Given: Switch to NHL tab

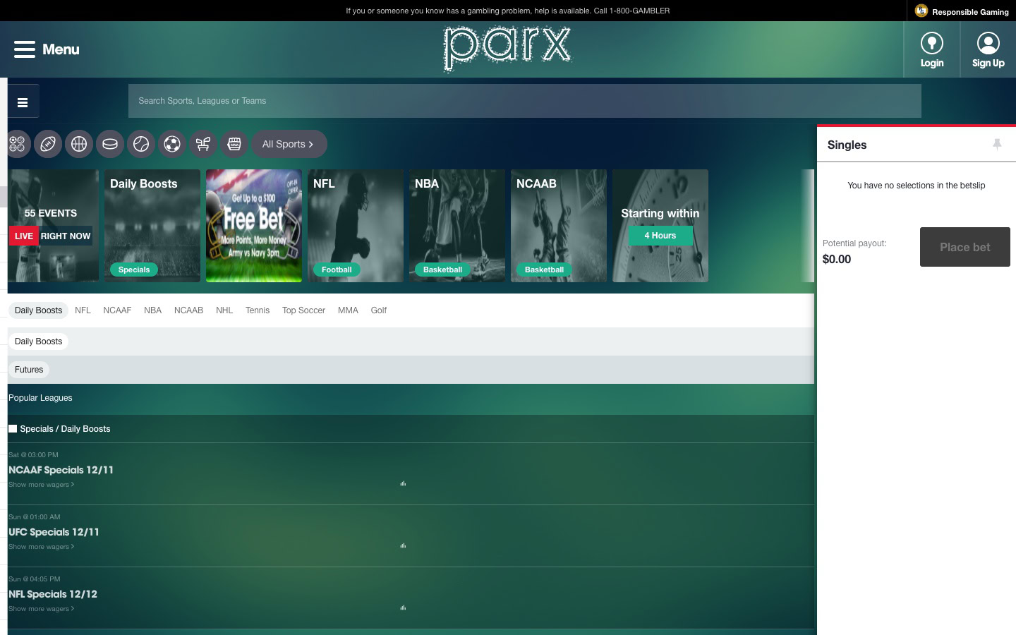Looking at the screenshot, I should [224, 310].
